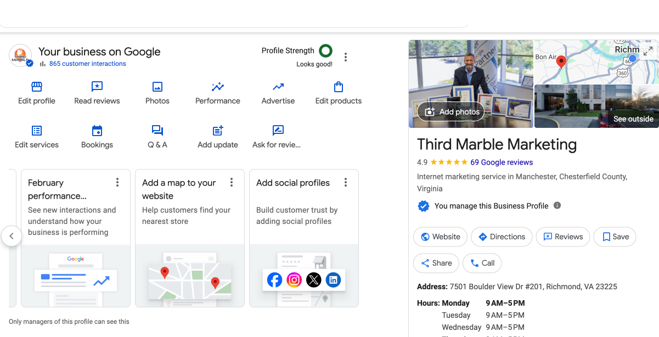Click blue verified badge icon

click(423, 206)
